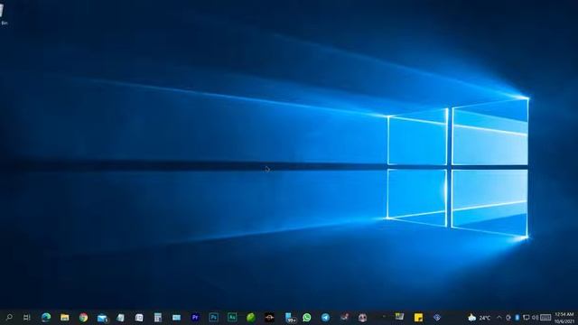Open the touch keyboard tray icon
This screenshot has width=578, height=325.
(x=545, y=317)
